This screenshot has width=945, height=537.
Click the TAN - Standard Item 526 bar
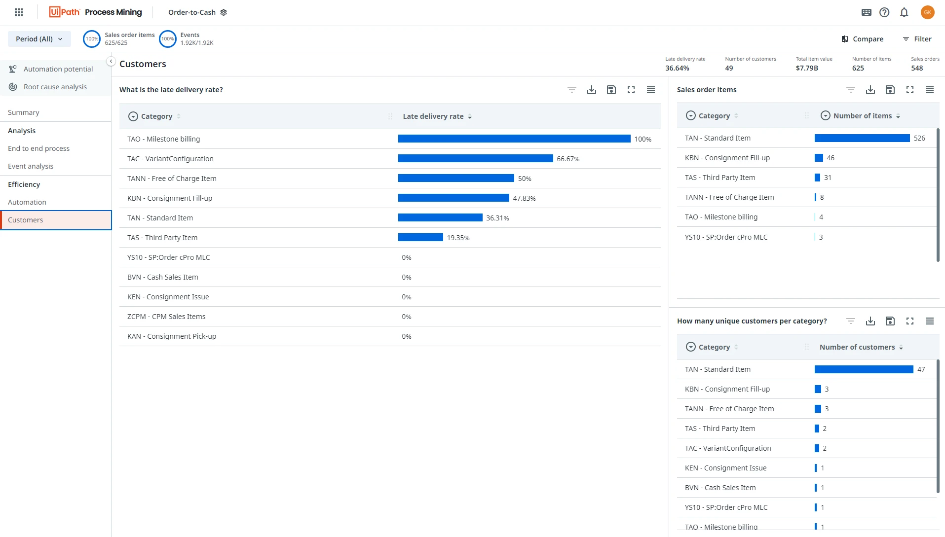pos(862,138)
